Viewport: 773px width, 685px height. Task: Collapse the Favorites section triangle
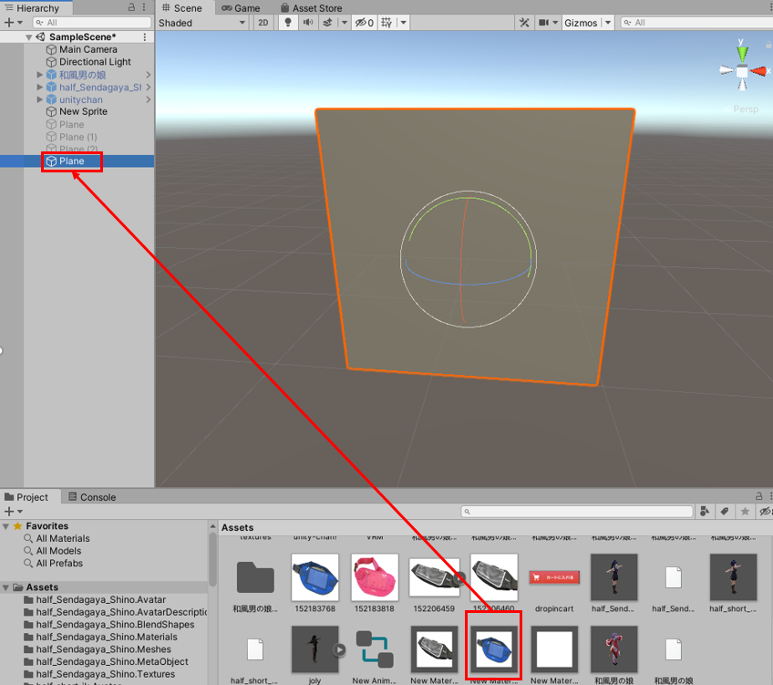point(5,526)
